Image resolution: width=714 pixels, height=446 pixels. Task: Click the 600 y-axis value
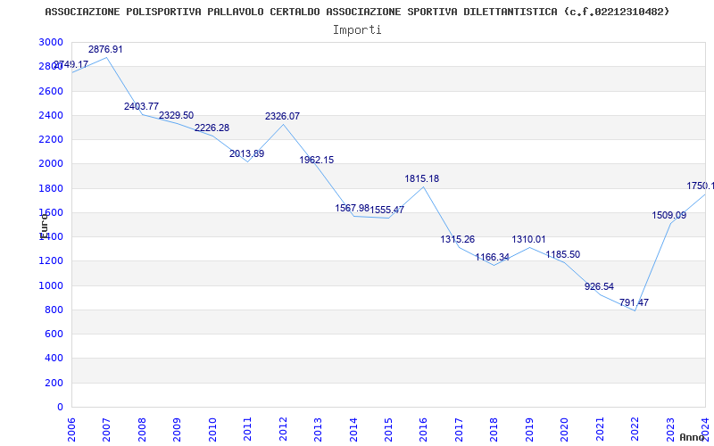point(54,334)
